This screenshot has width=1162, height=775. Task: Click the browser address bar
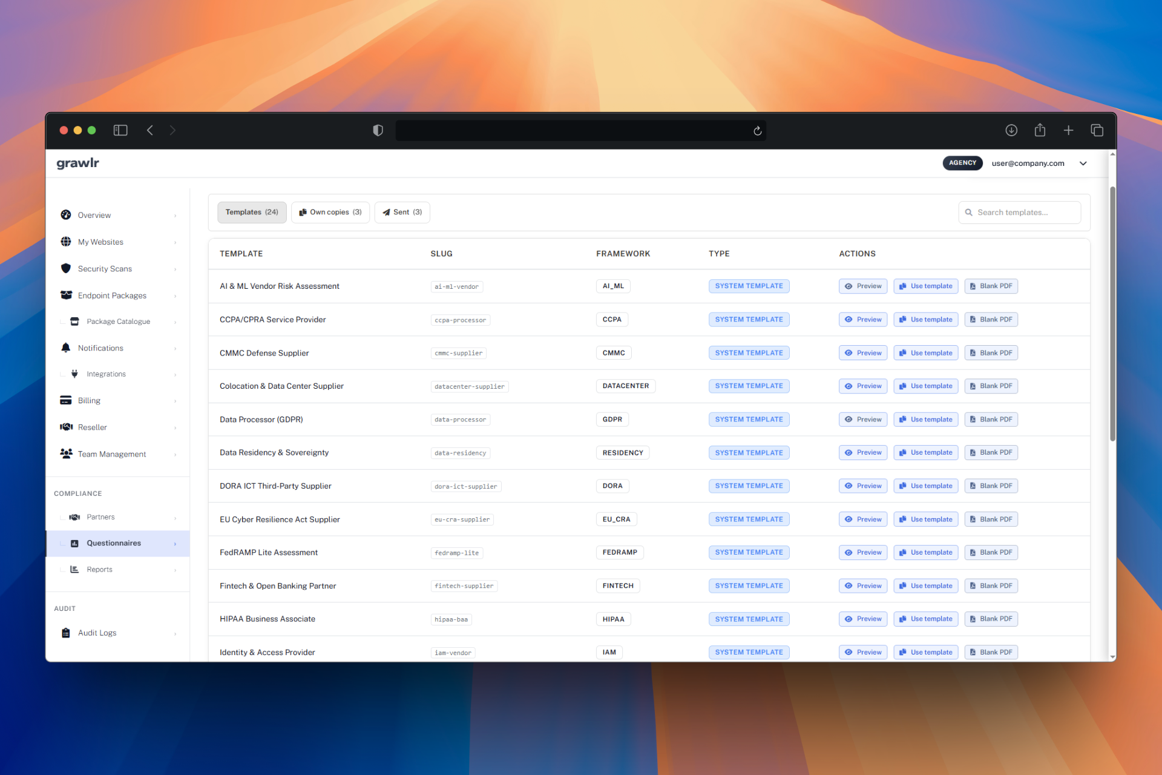[581, 130]
